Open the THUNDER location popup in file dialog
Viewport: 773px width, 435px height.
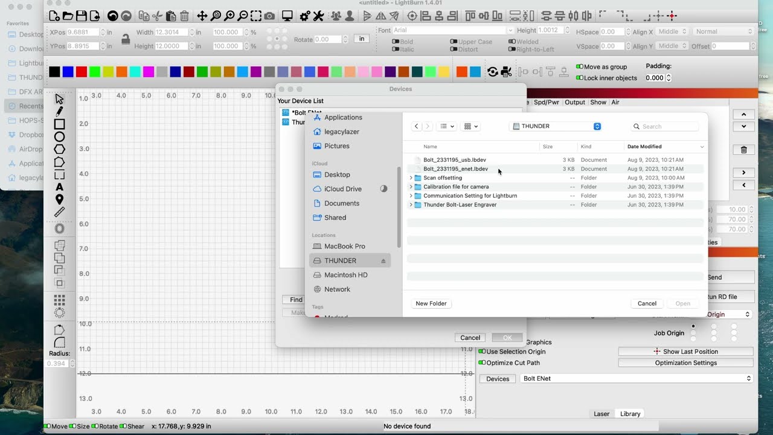[556, 126]
